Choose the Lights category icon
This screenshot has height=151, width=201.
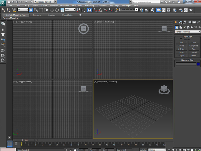coord(184,27)
